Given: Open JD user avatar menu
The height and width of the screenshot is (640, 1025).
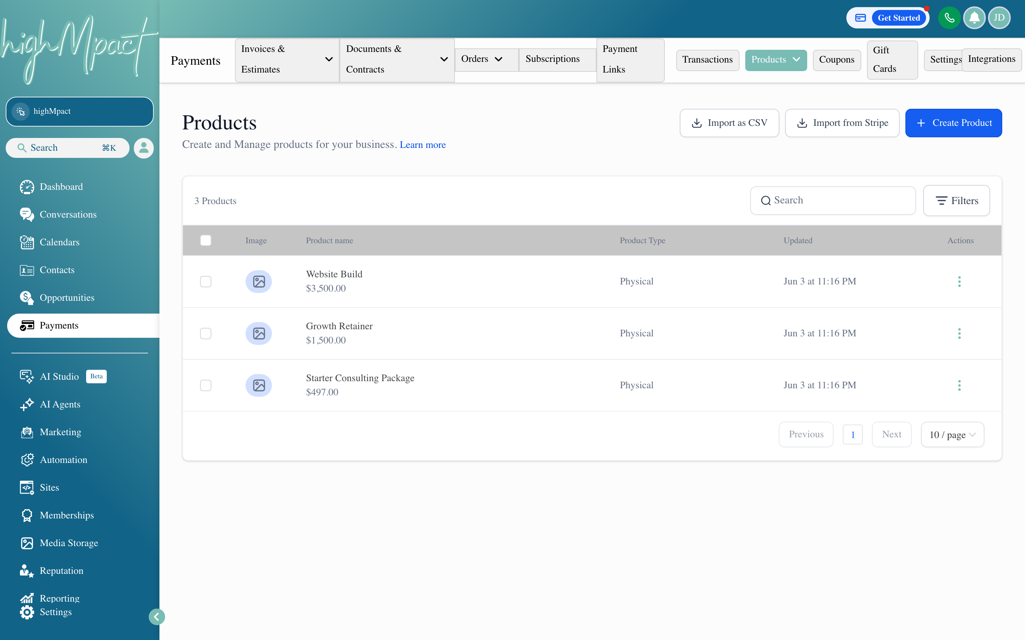Looking at the screenshot, I should click(x=999, y=18).
